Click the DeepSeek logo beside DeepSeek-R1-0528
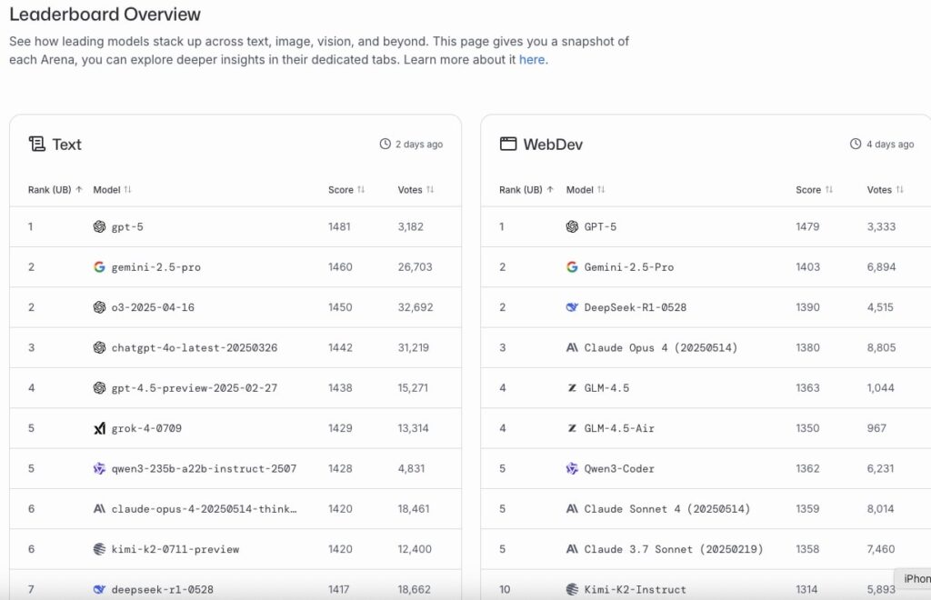The height and width of the screenshot is (600, 931). click(572, 307)
